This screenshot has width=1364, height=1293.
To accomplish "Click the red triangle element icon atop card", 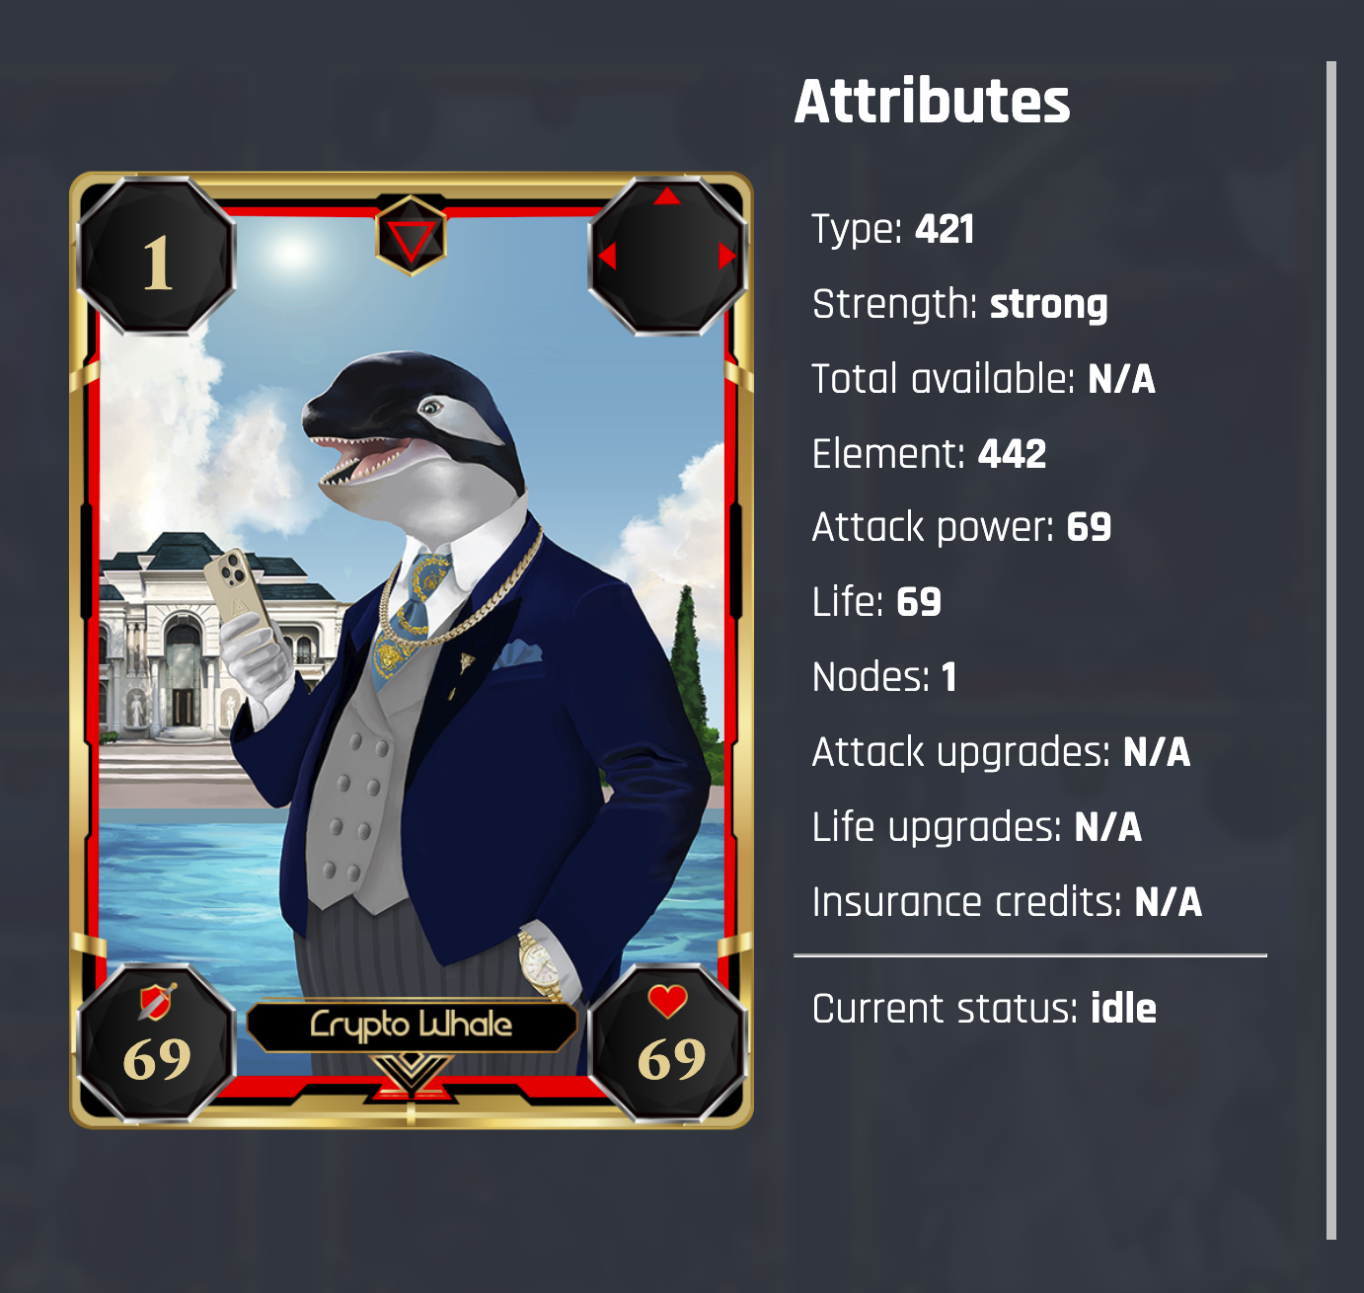I will point(412,235).
